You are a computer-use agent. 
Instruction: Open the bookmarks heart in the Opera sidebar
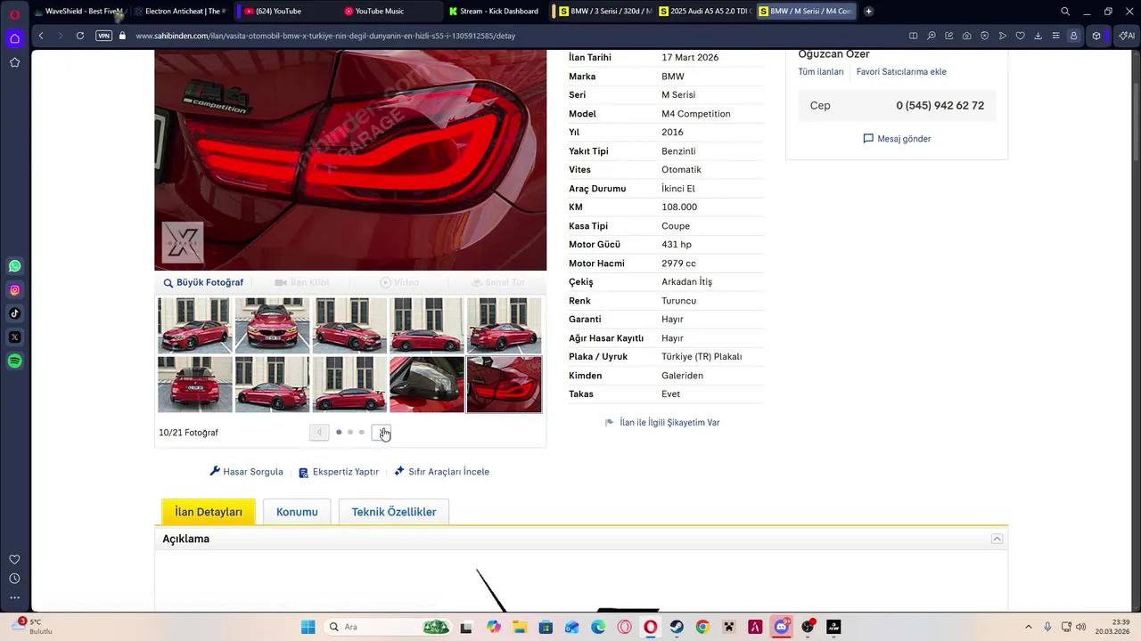pos(15,559)
